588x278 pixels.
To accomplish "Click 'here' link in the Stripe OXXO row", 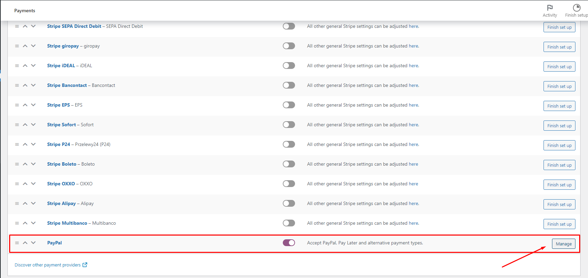I will [414, 184].
